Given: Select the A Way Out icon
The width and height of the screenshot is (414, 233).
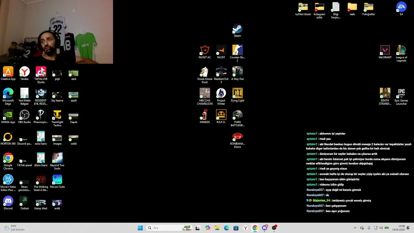Looking at the screenshot, I should [237, 73].
